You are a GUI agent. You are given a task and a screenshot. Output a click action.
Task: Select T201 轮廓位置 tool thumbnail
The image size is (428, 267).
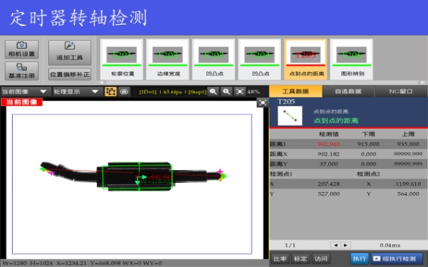pyautogui.click(x=122, y=59)
